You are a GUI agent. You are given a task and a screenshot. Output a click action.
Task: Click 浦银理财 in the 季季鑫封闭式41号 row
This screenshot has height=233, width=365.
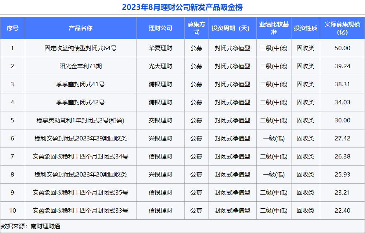(x=160, y=84)
